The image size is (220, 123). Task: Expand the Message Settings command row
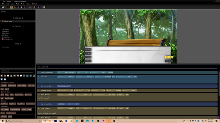click(x=39, y=90)
